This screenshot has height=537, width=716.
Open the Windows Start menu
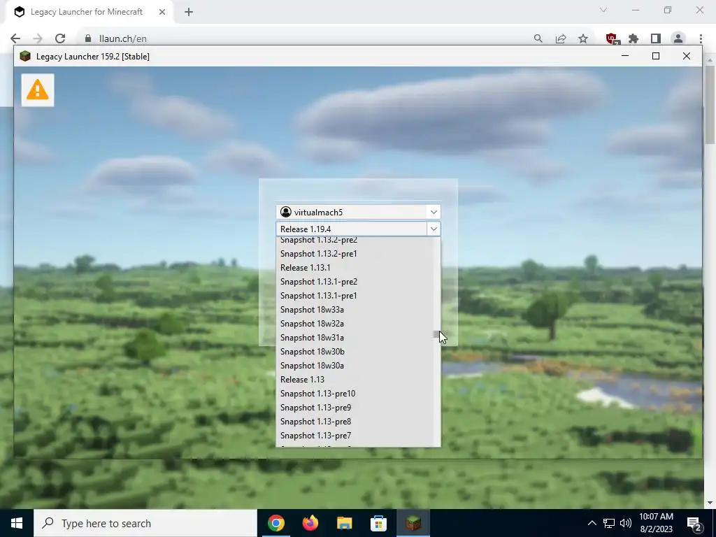tap(17, 523)
